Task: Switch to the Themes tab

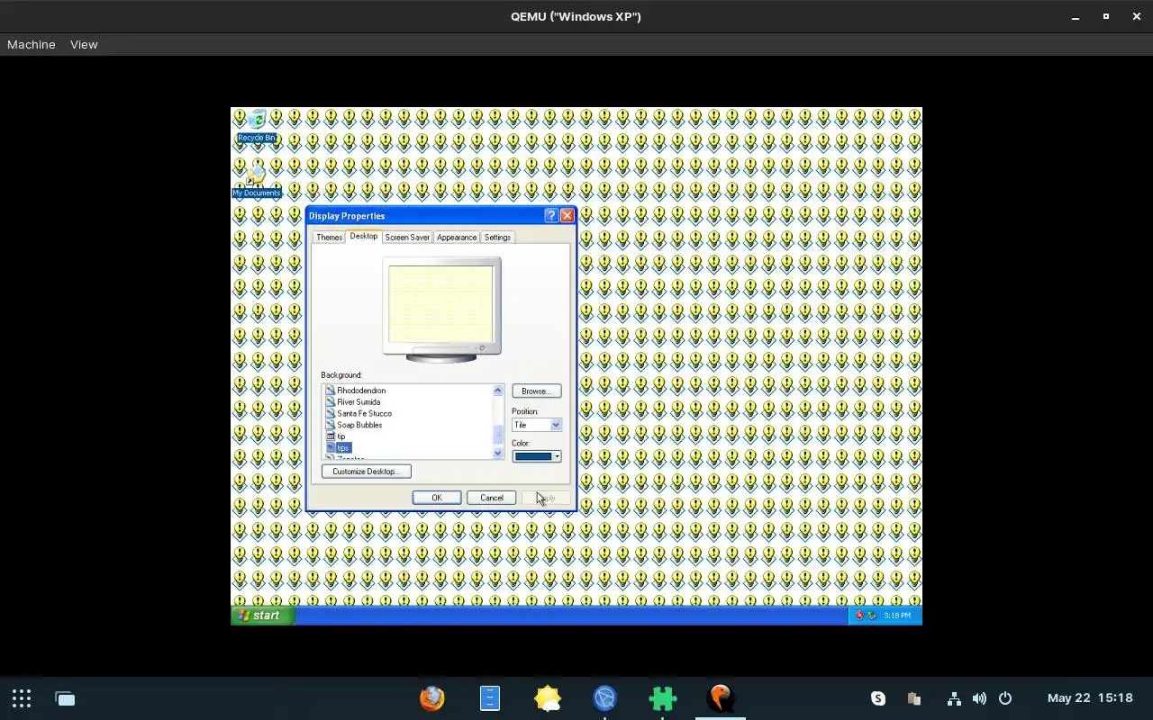Action: [329, 238]
